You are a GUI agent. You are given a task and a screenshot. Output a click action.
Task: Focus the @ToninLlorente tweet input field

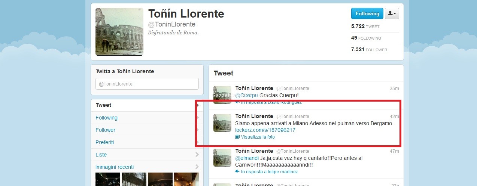[x=147, y=84]
